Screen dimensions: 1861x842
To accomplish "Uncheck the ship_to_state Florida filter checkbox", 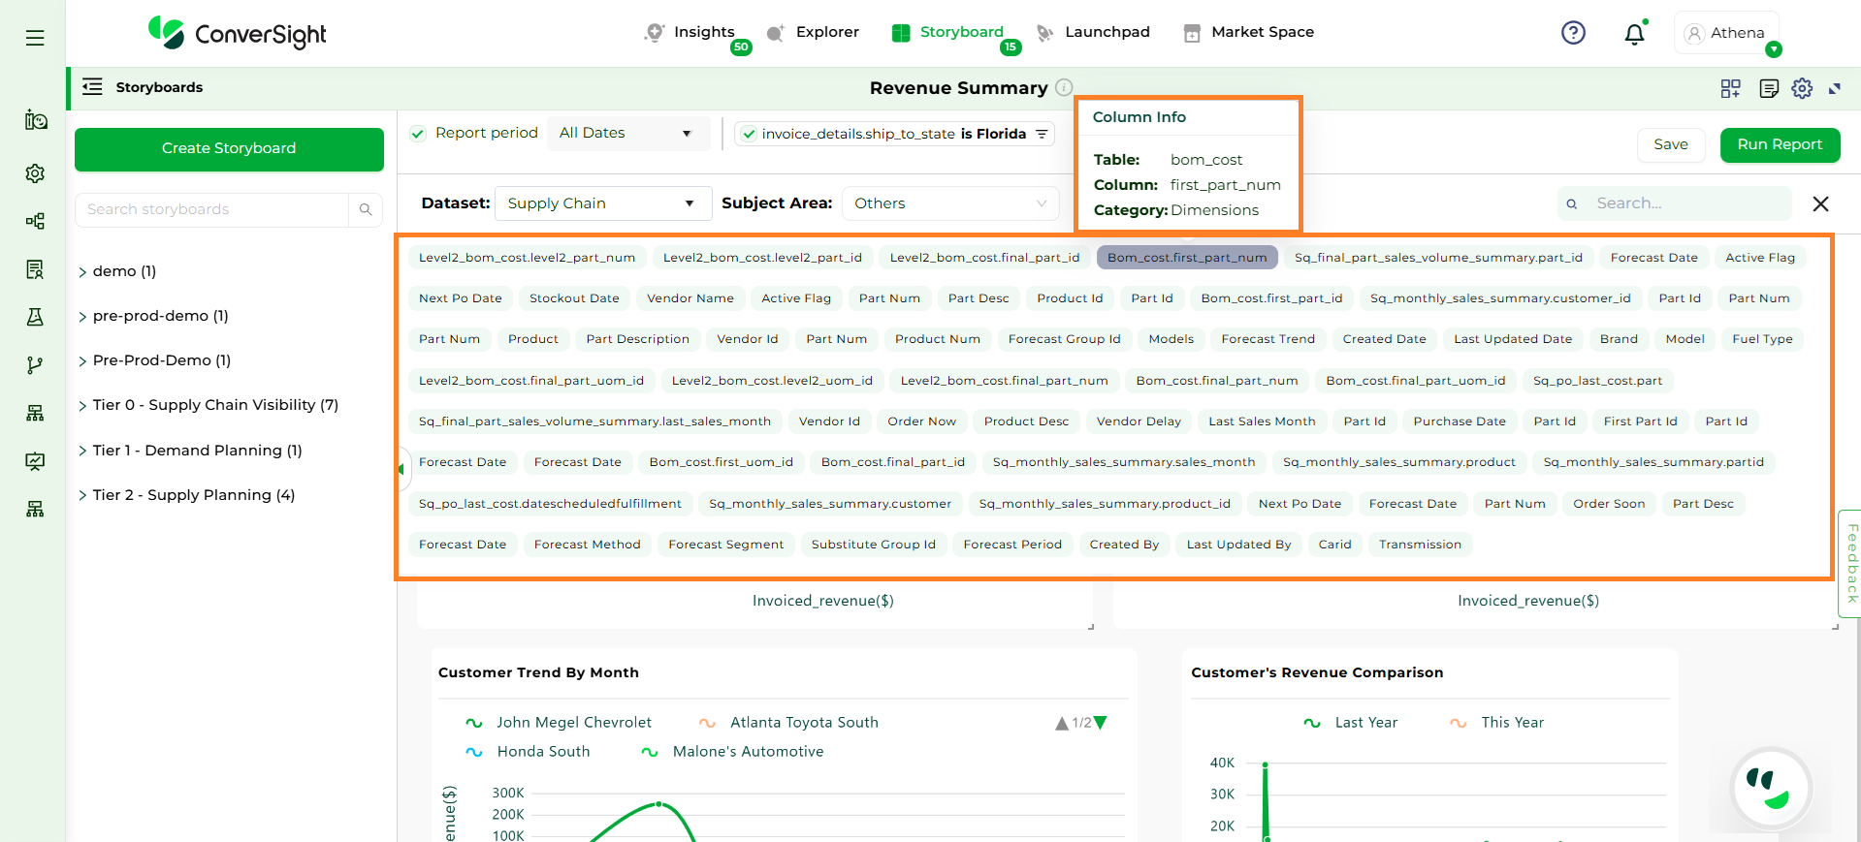I will 749,134.
